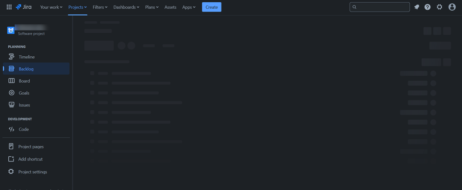Viewport: 462px width, 190px height.
Task: Click the Add shortcut icon
Action: (11, 159)
